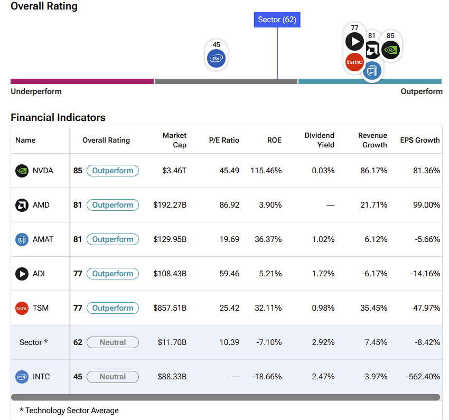Click the Name column header
The width and height of the screenshot is (449, 420).
click(25, 141)
